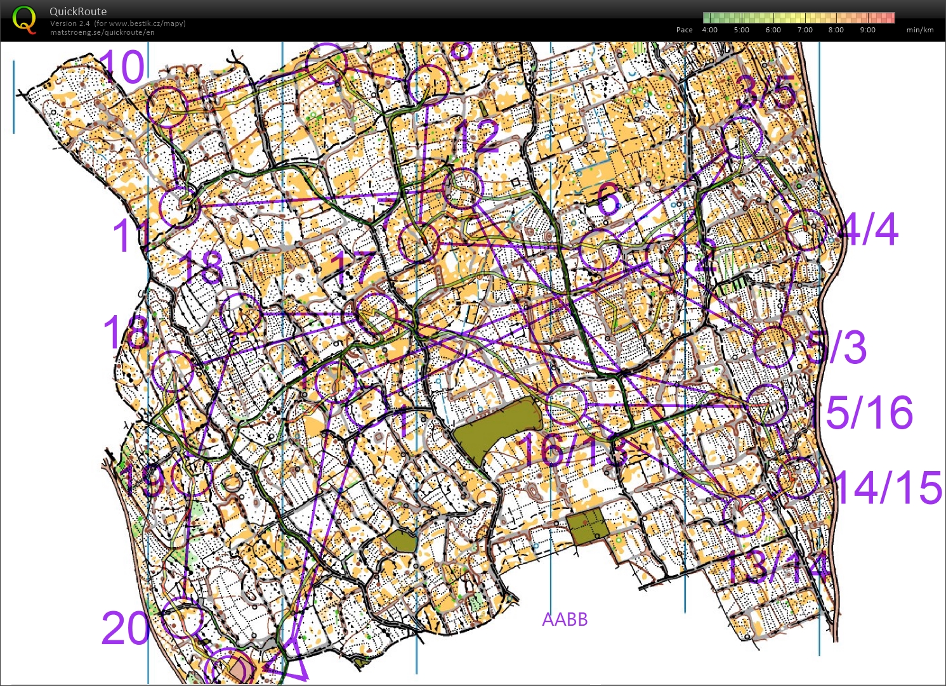Screen dimensions: 946x686
Task: Click the AABB course label
Action: point(565,619)
